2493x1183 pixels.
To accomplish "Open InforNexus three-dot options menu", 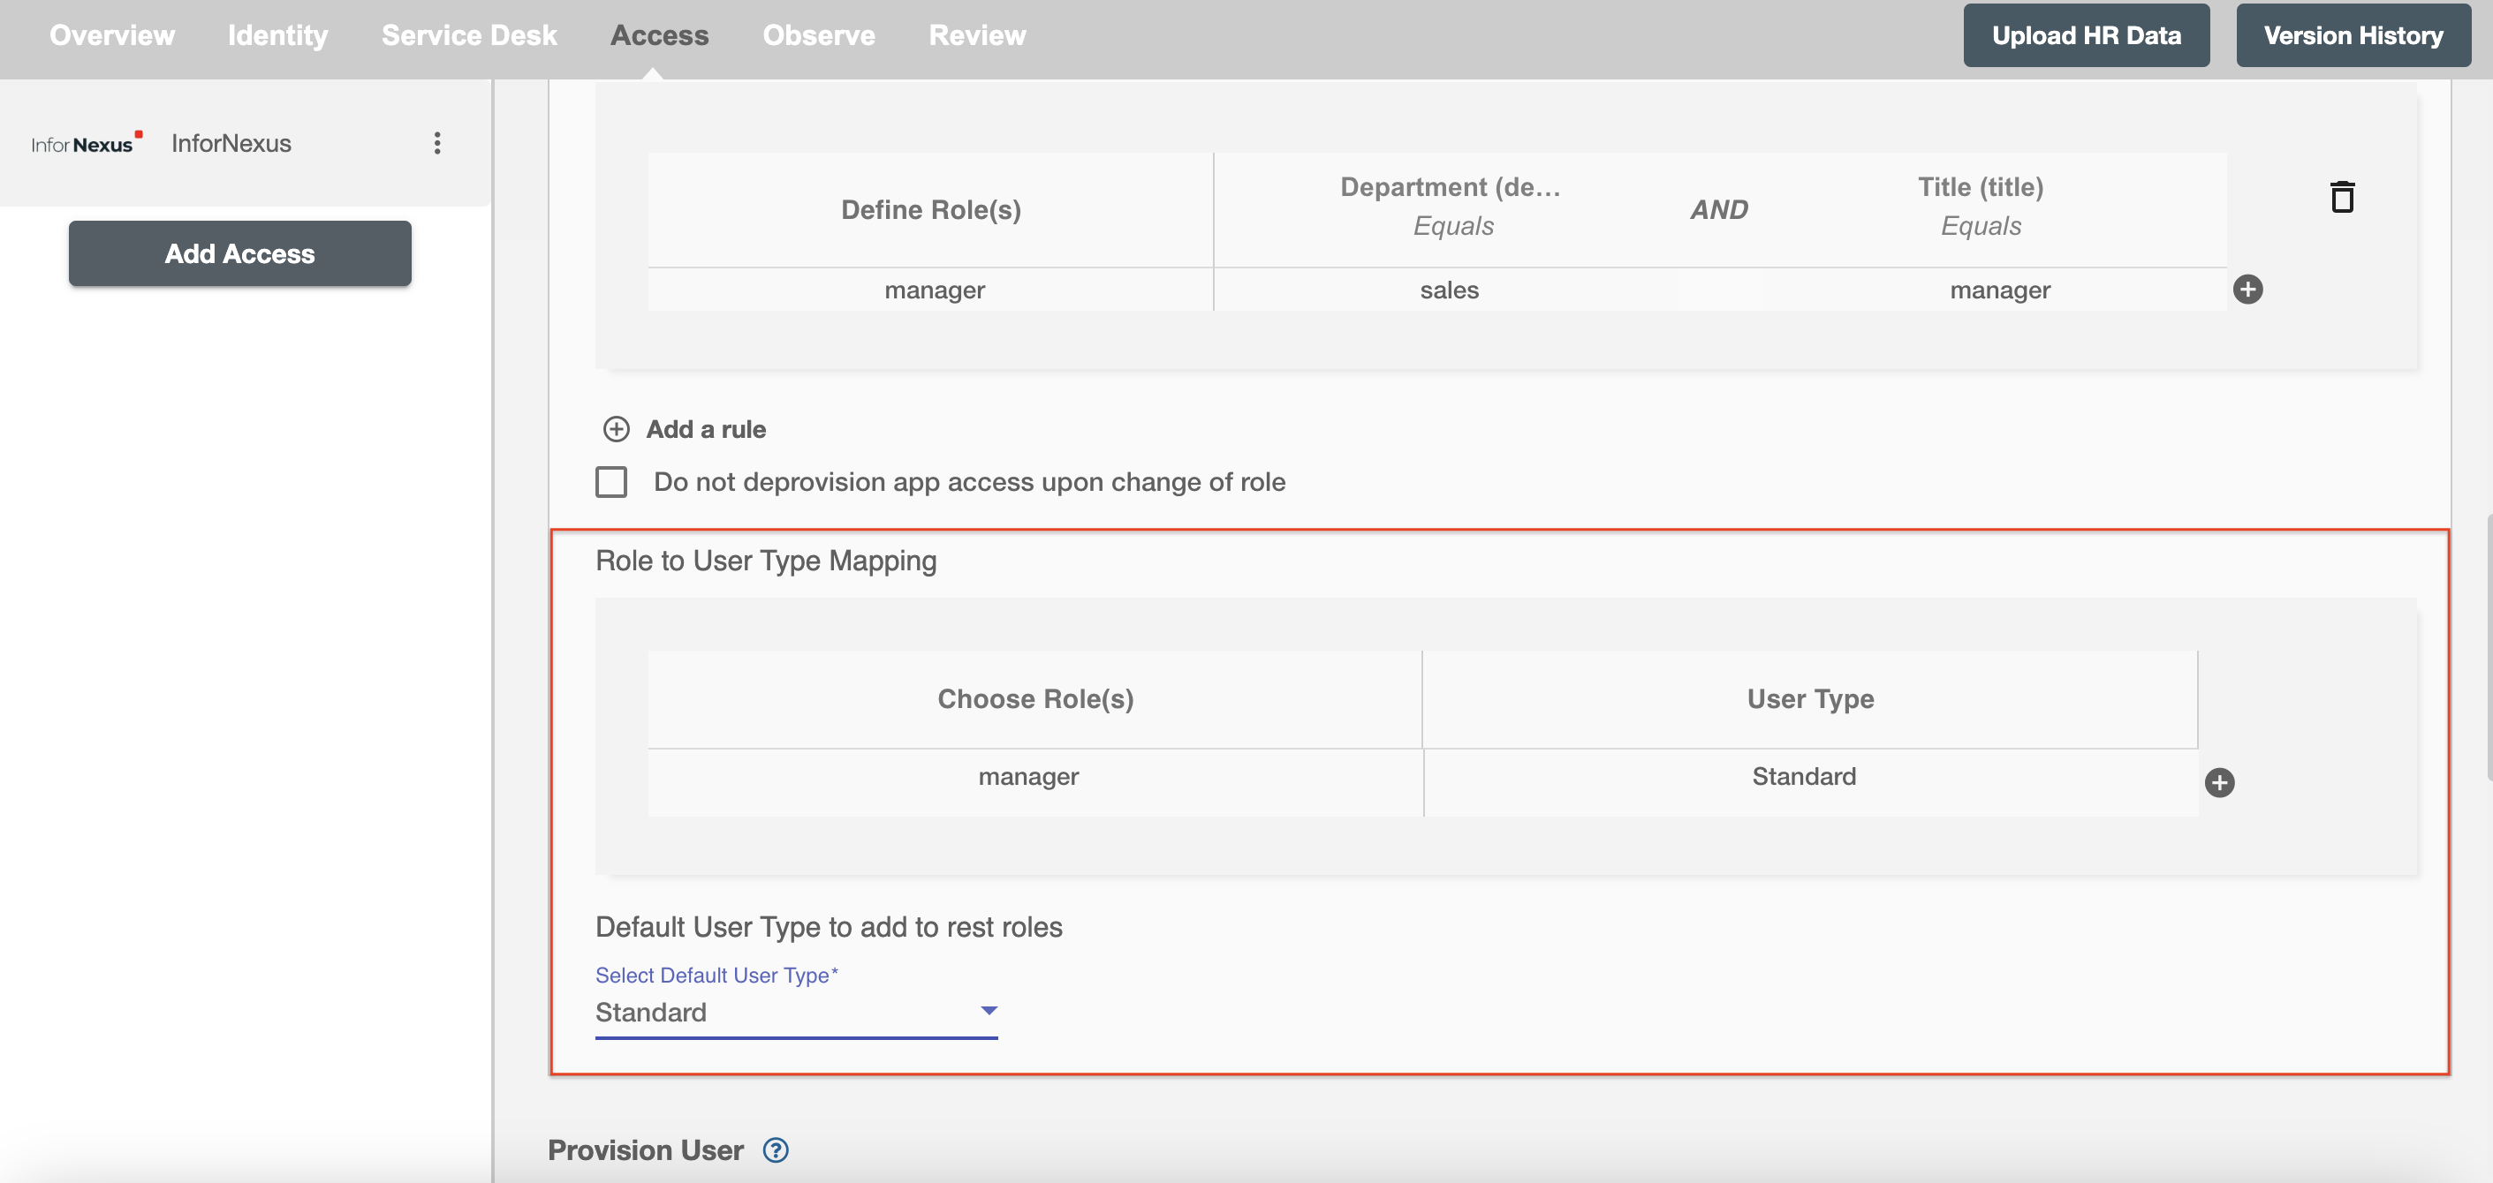I will [x=437, y=143].
